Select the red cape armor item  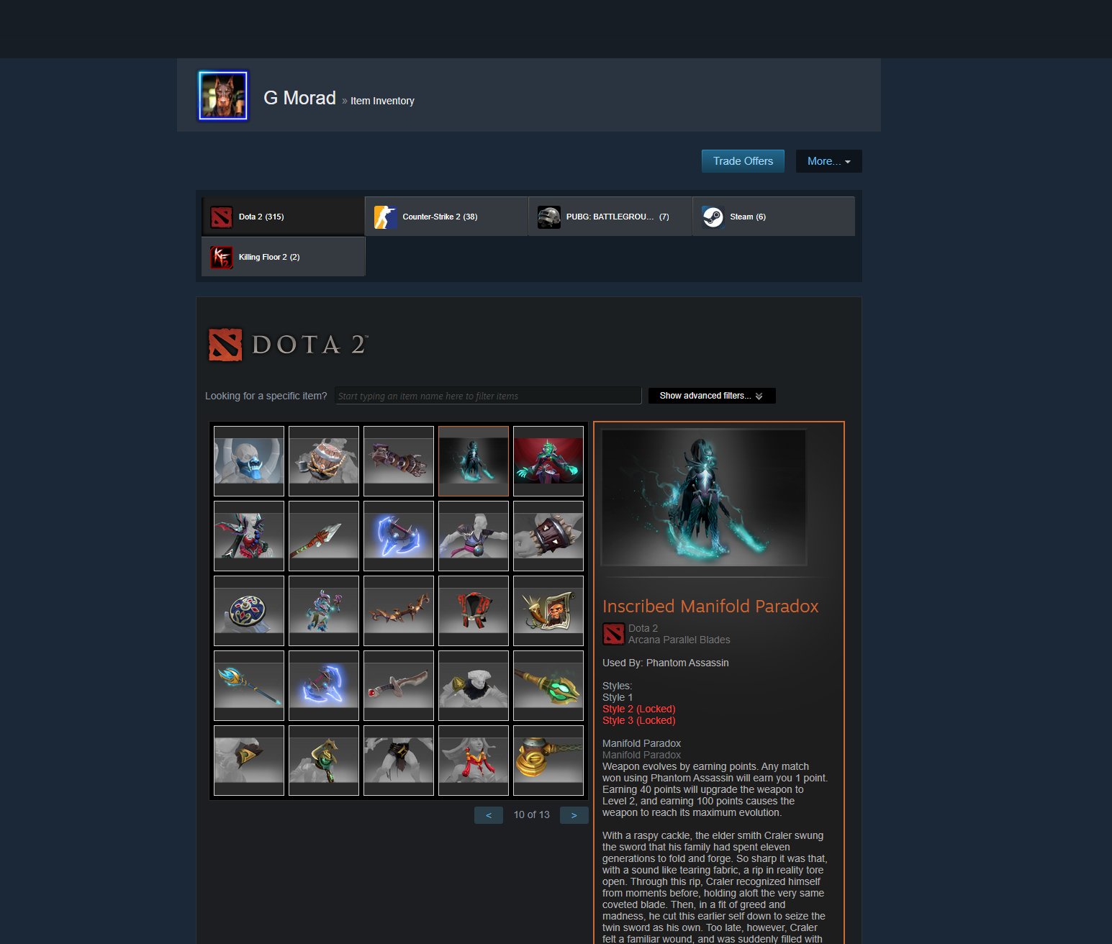tap(474, 611)
